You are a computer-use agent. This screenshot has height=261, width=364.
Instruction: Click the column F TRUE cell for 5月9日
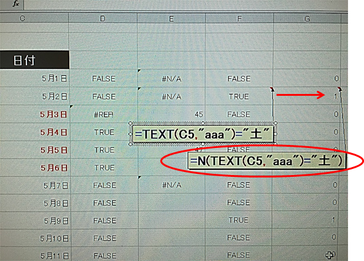pos(238,220)
